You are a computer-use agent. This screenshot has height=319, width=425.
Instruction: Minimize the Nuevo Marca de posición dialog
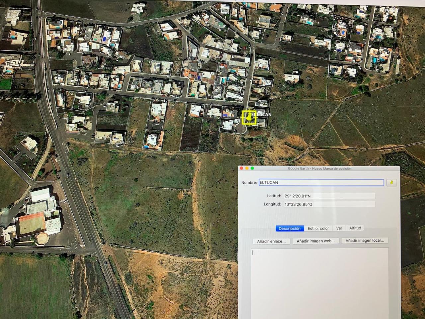(247, 168)
